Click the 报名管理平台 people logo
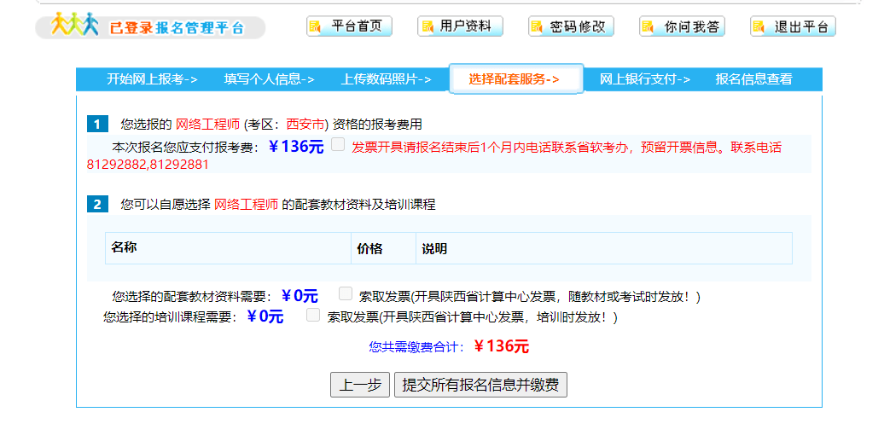 (x=75, y=24)
